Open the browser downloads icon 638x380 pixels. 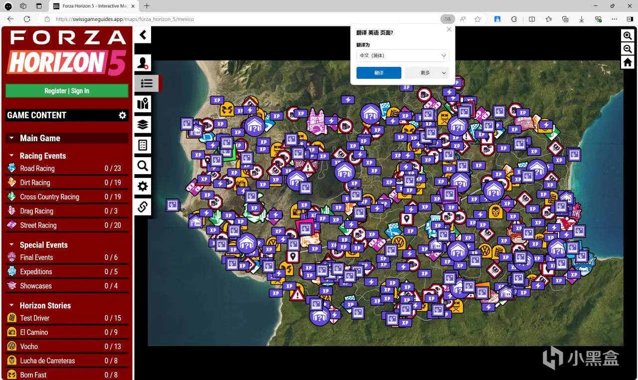(x=582, y=19)
